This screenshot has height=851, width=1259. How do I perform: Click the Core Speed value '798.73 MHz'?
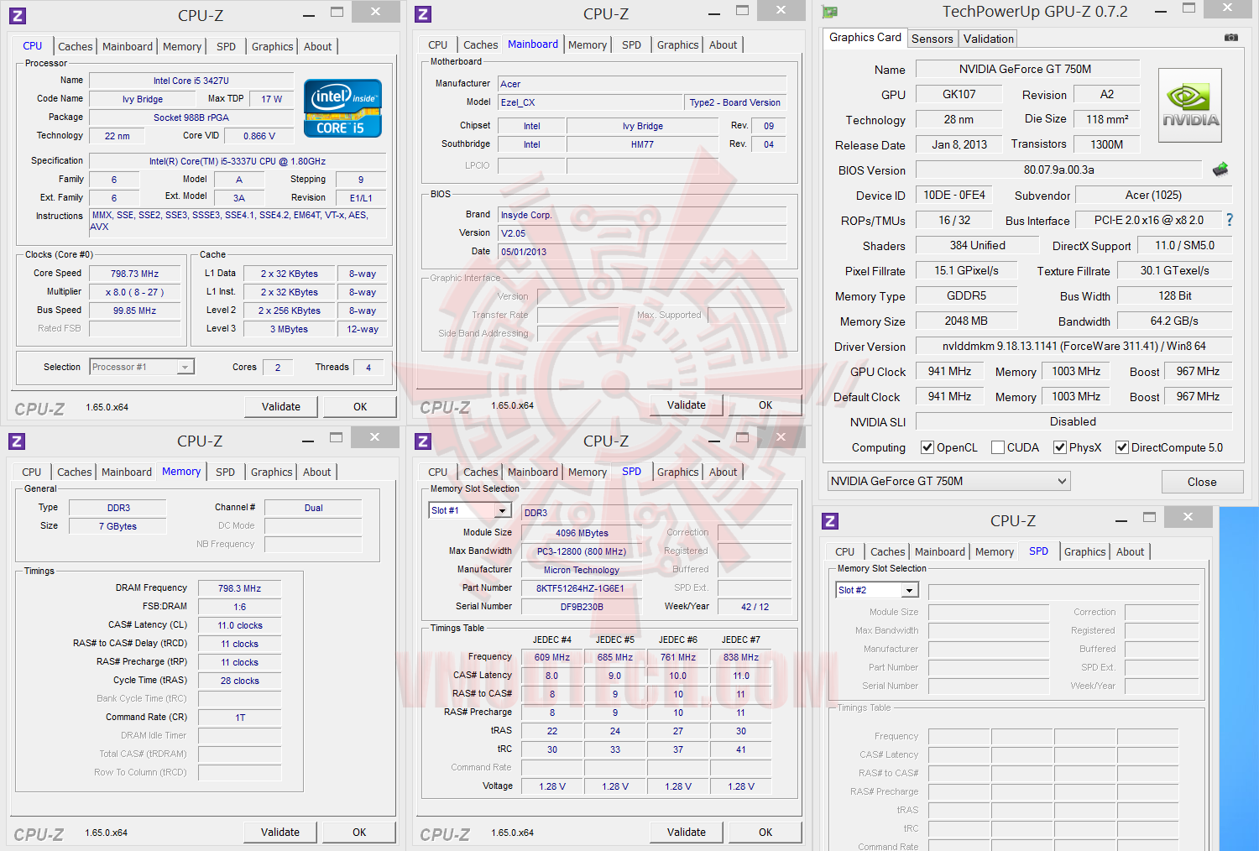point(134,274)
